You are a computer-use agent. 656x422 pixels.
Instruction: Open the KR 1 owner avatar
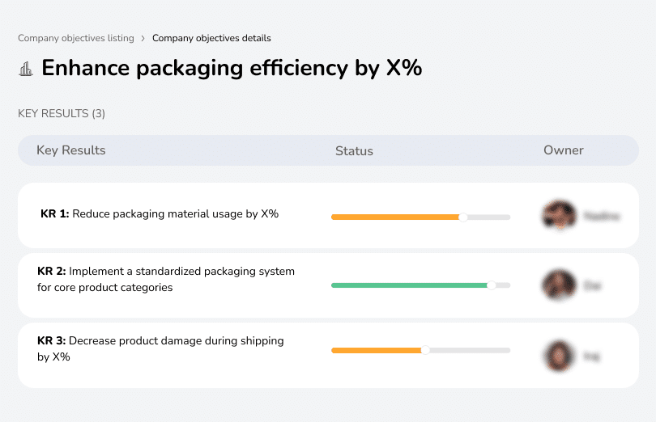[558, 216]
